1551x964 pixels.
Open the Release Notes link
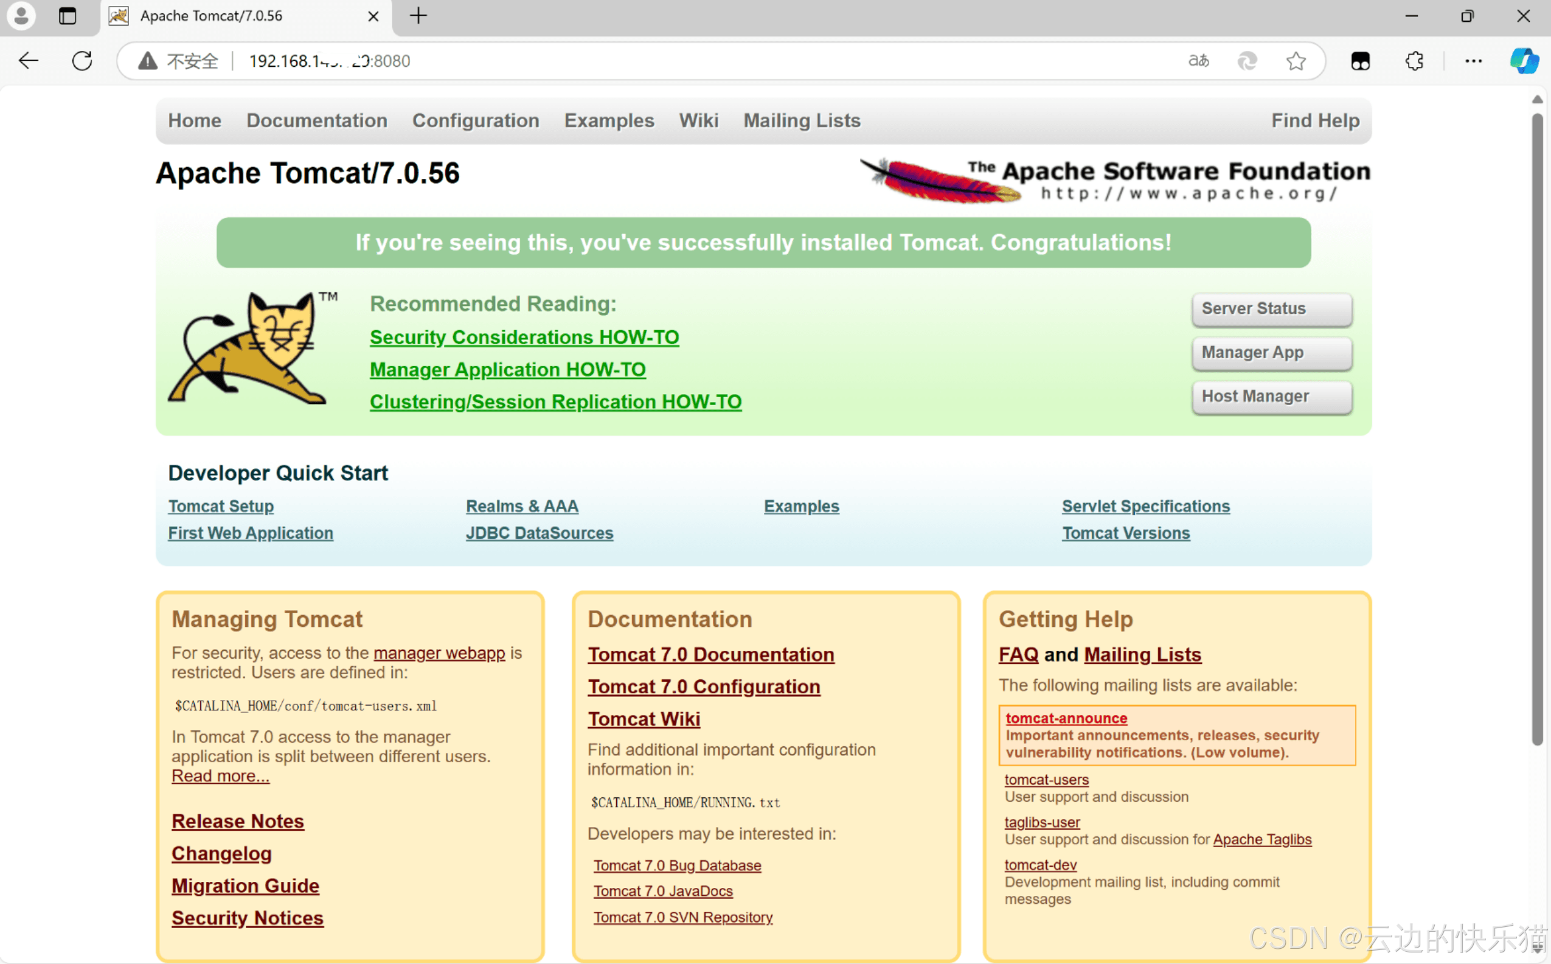point(238,821)
